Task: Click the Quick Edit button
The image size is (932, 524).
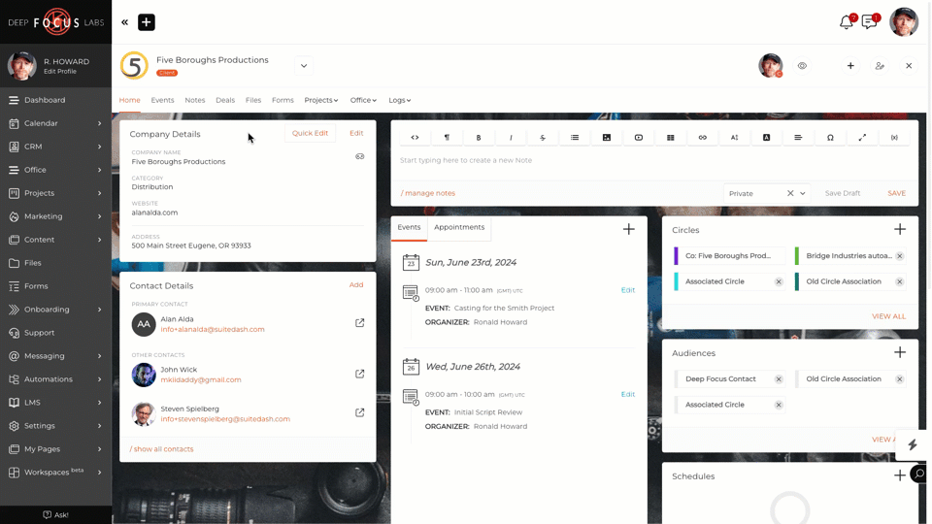Action: [310, 133]
